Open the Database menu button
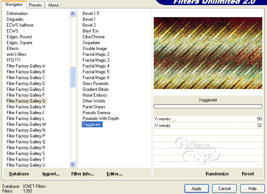This screenshot has height=194, width=267. coord(19,174)
